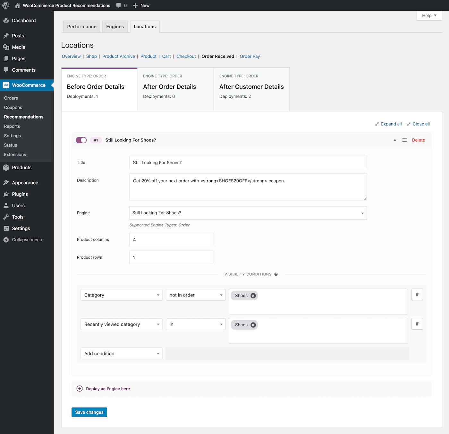Remove Shoes tag from Recently viewed condition
Viewport: 449px width, 434px height.
coord(253,325)
